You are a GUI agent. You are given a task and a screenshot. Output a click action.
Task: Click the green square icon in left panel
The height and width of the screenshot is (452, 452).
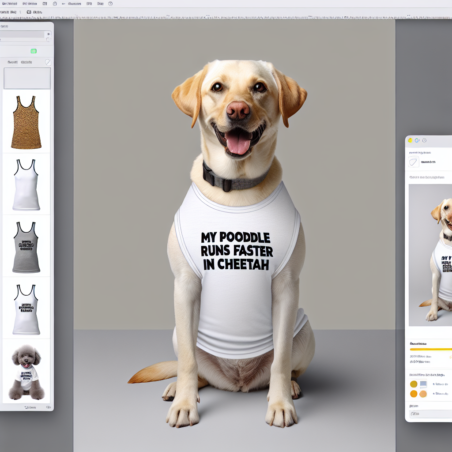[x=34, y=51]
